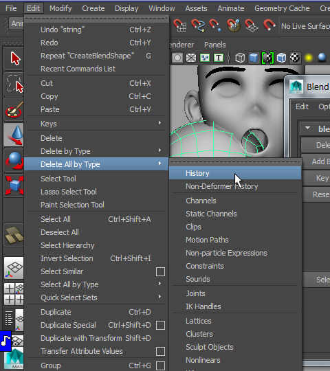
Task: Expand the Quick Select Sets submenu
Action: click(96, 297)
